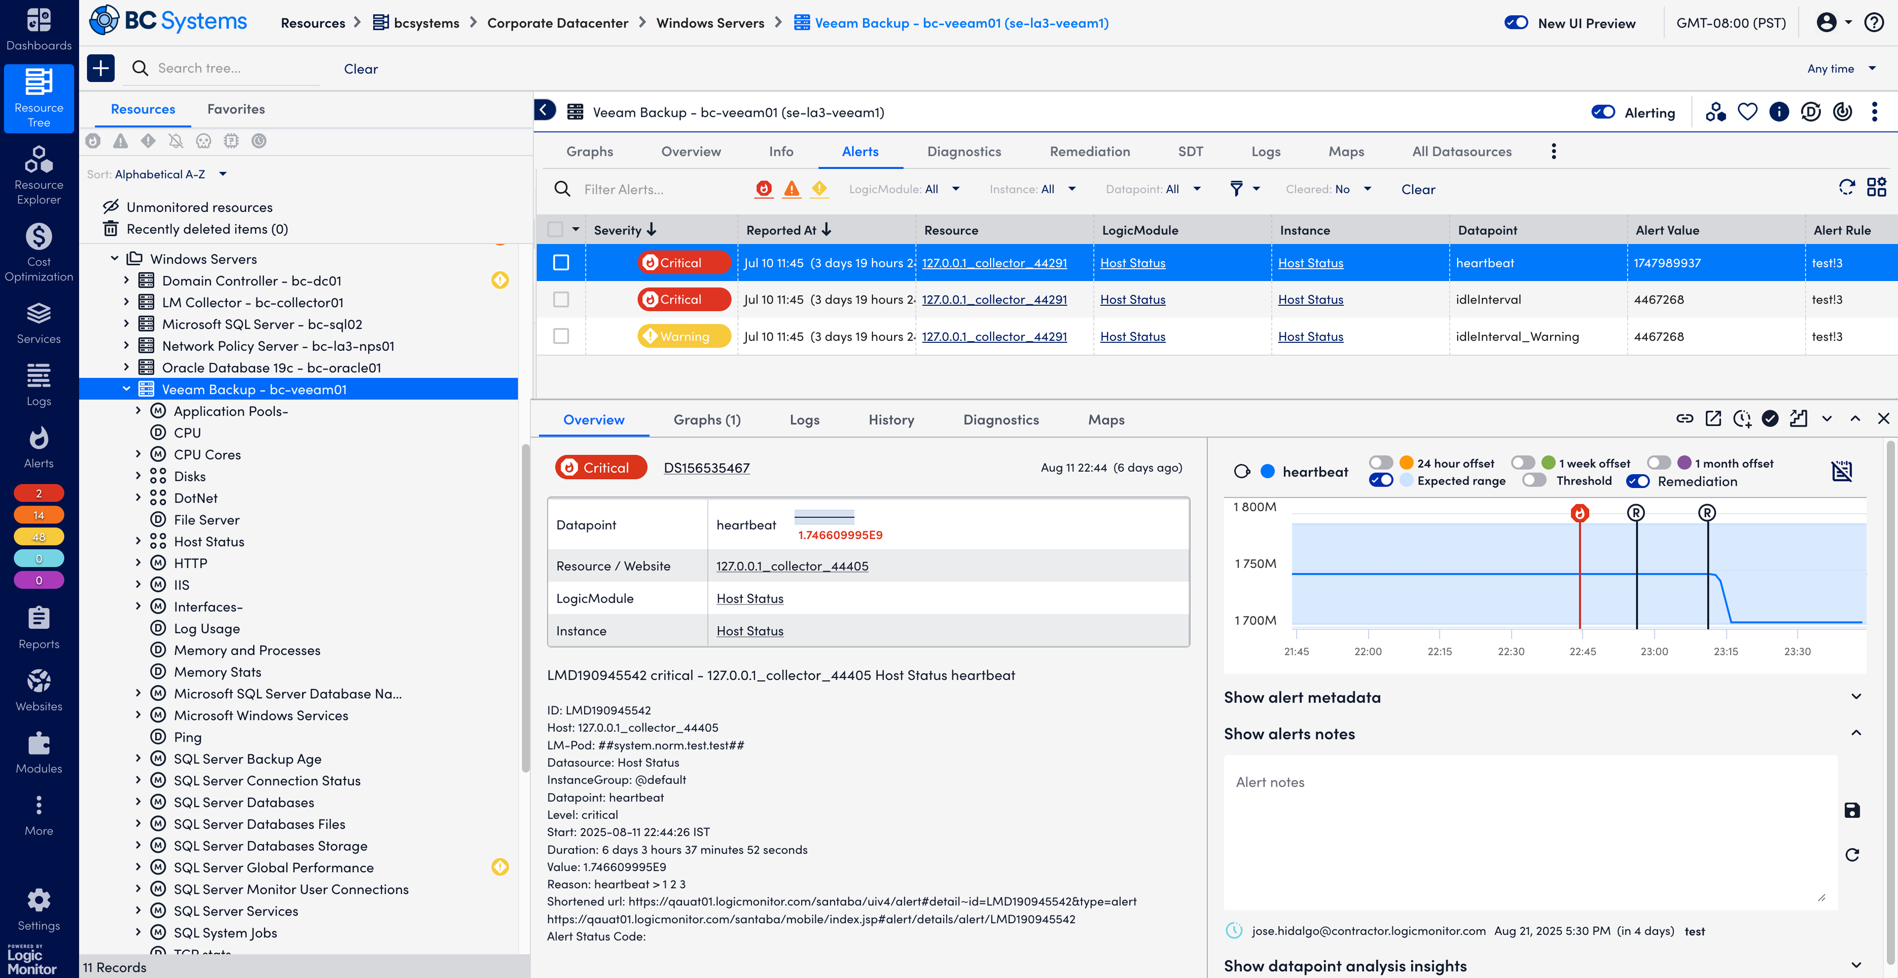Add Veeam Backup resource to favorites heart
Viewport: 1898px width, 978px height.
coord(1747,112)
